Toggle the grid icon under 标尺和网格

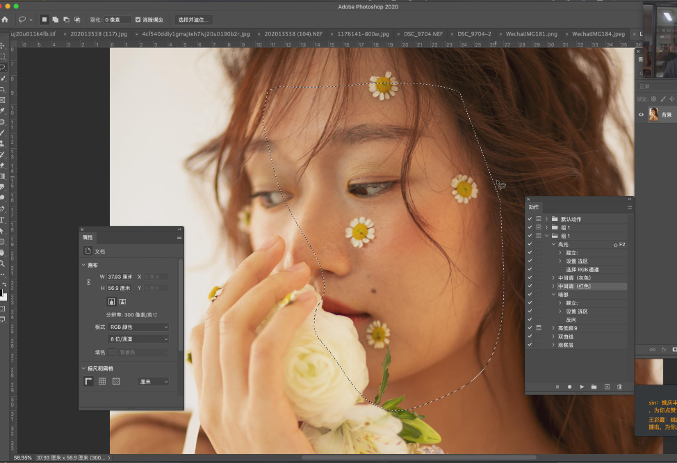pos(102,382)
